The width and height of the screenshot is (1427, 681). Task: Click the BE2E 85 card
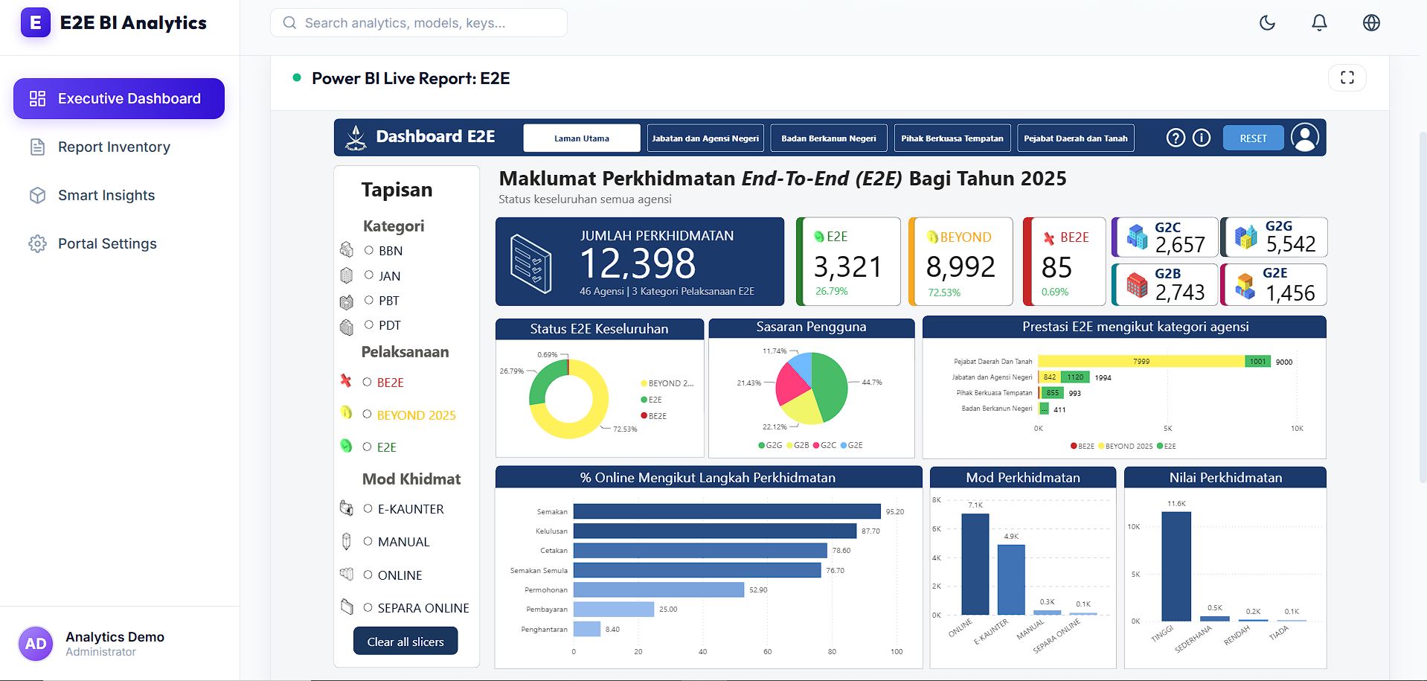(1064, 261)
